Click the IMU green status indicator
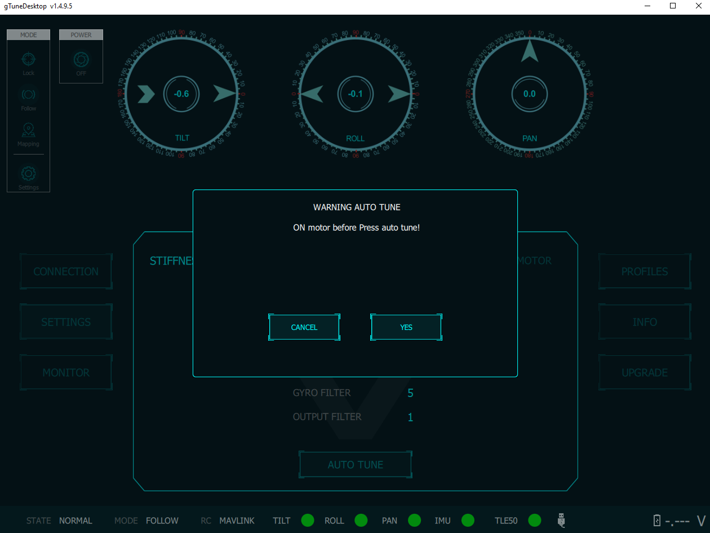The width and height of the screenshot is (710, 533). pos(468,520)
